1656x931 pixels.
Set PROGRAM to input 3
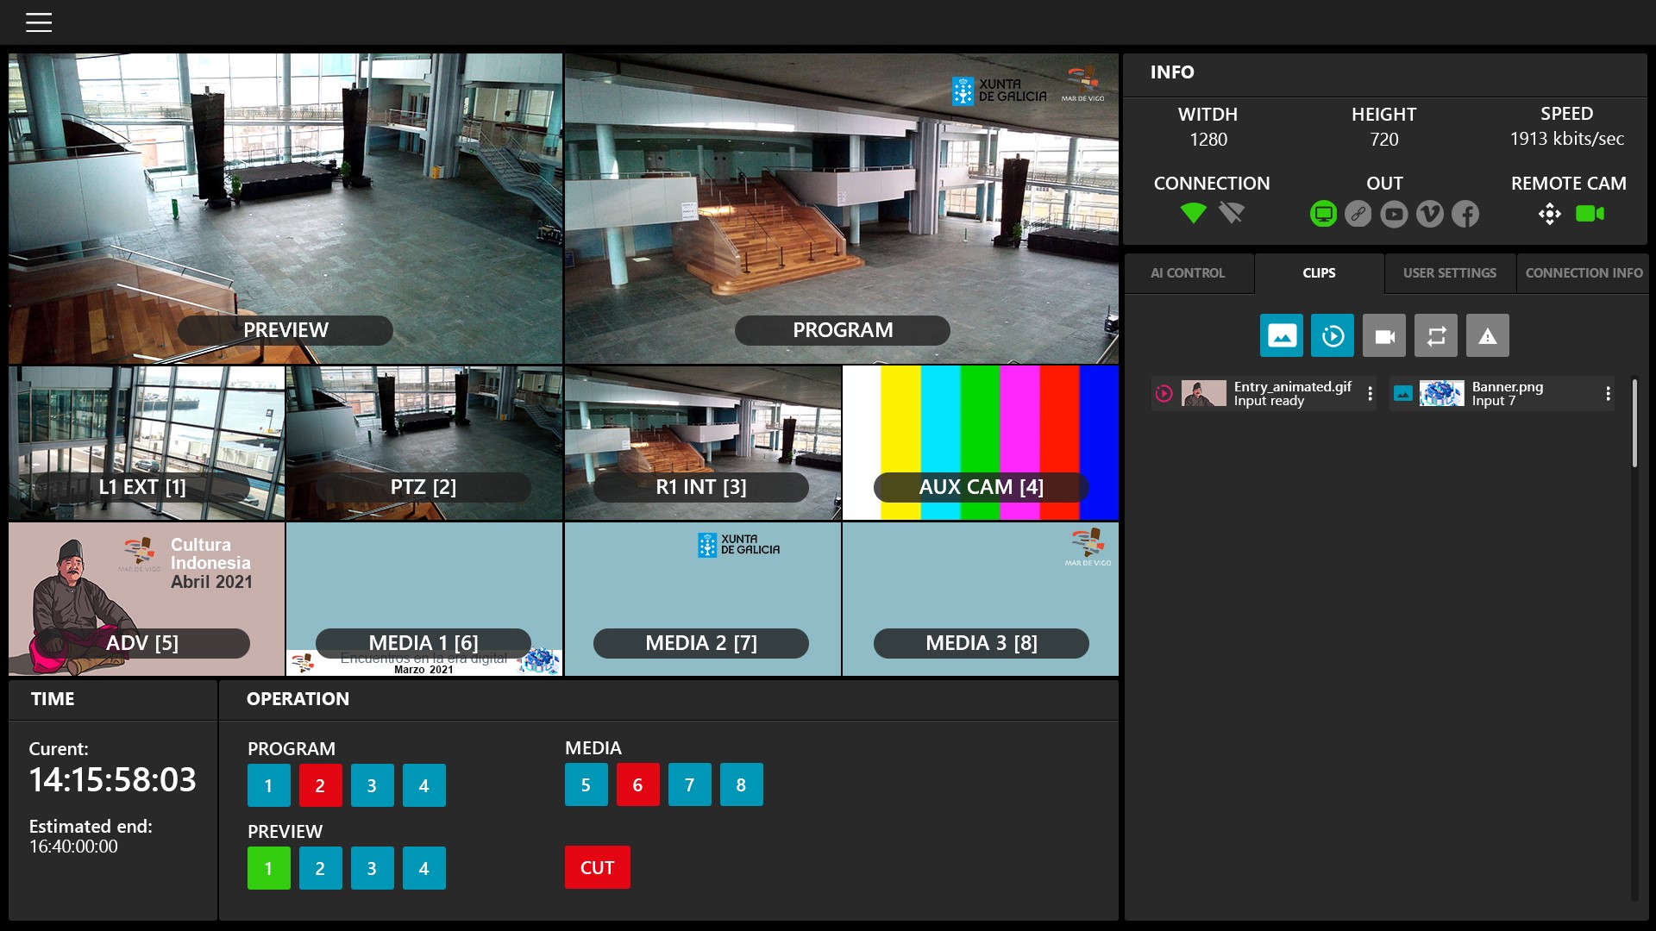click(372, 785)
